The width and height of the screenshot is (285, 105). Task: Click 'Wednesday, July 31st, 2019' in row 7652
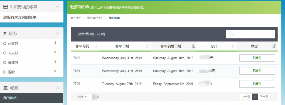122,58
